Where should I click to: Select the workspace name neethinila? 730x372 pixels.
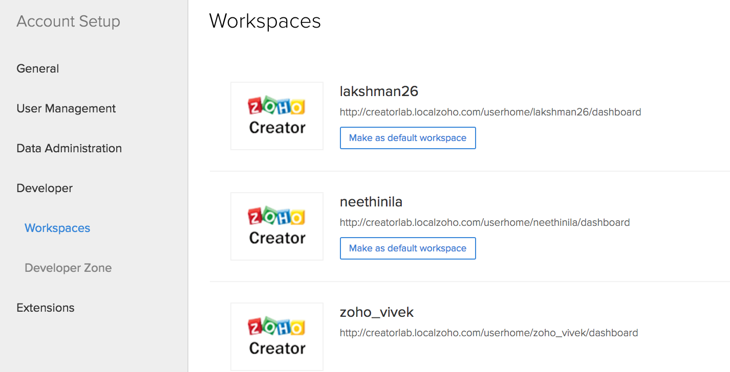pos(371,201)
